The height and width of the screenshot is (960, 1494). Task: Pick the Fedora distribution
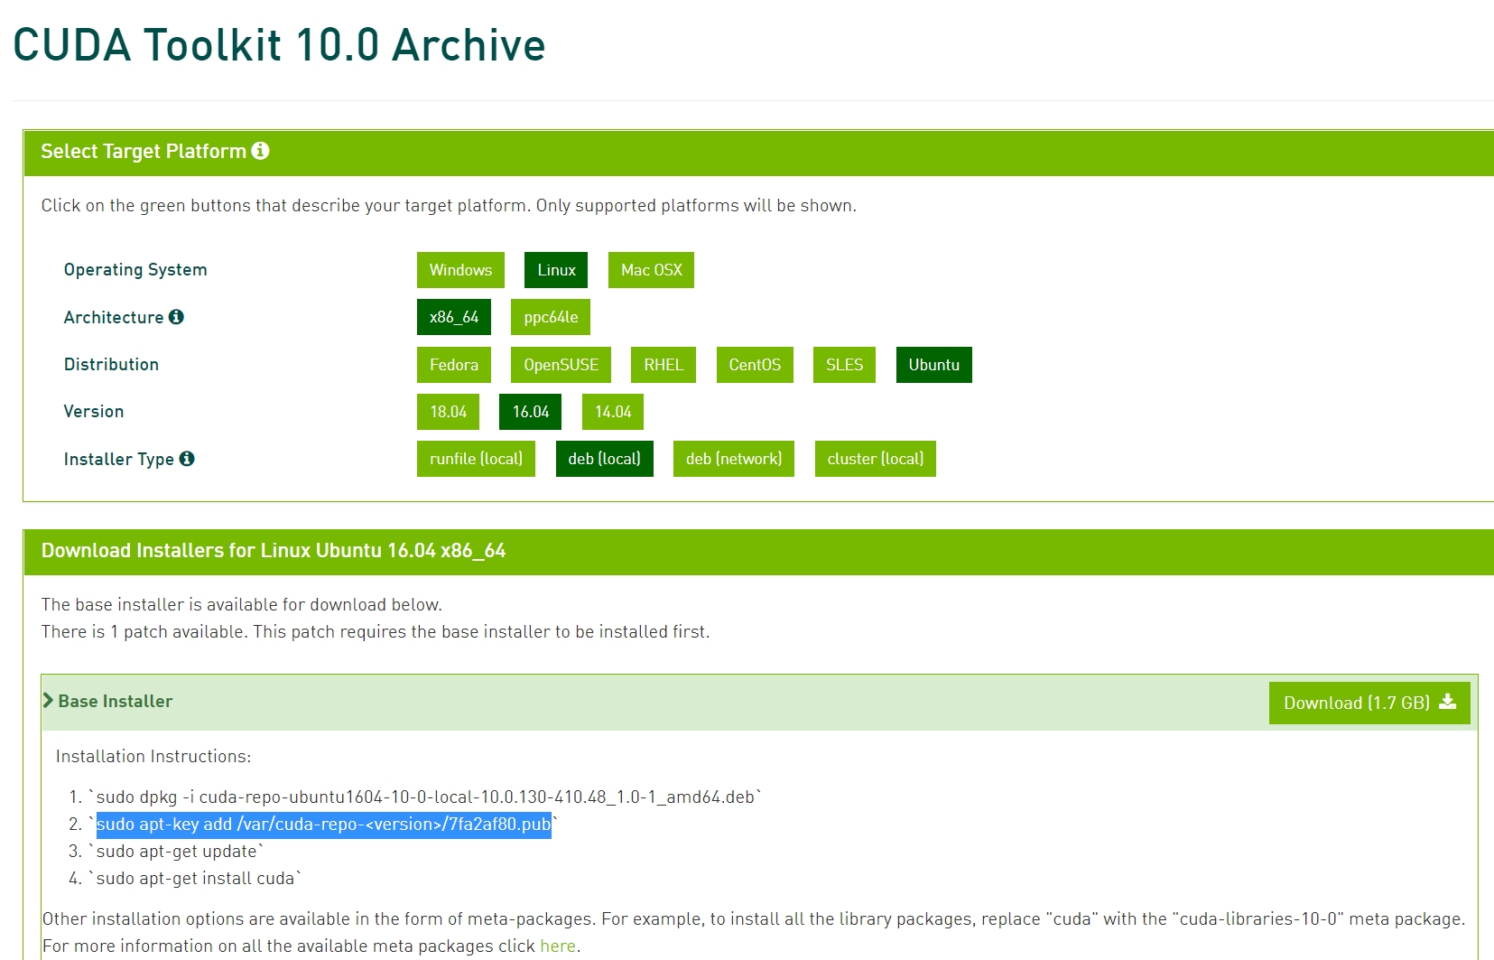(454, 365)
